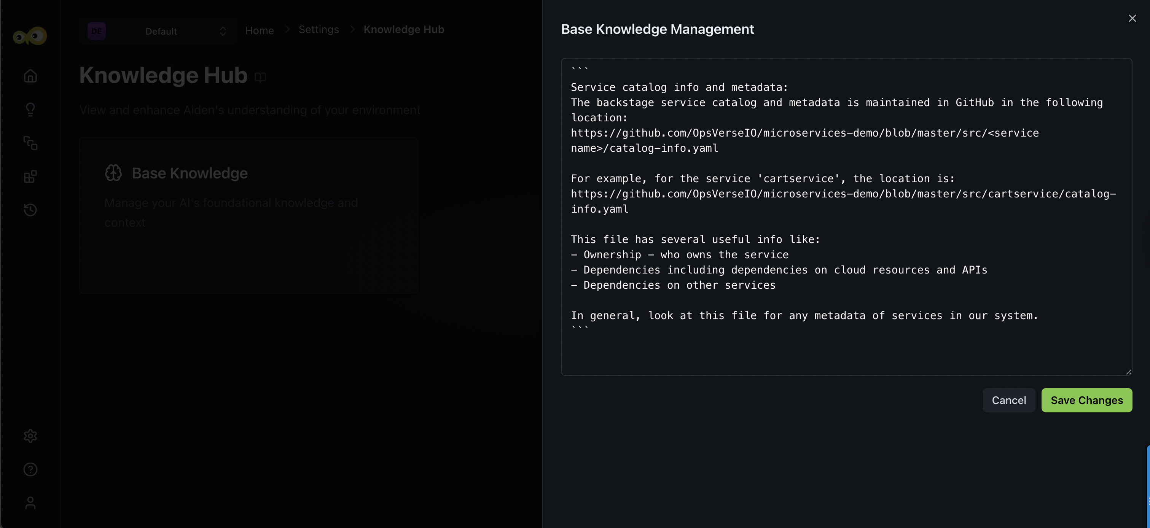Click the help question mark icon
This screenshot has height=528, width=1150.
[30, 469]
